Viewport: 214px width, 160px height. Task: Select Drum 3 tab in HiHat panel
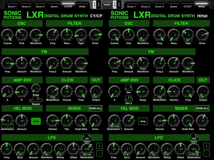(159, 5)
